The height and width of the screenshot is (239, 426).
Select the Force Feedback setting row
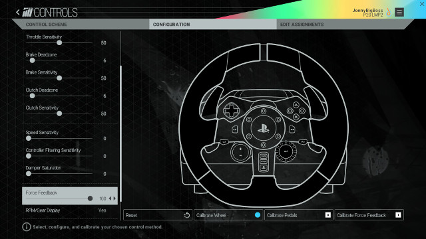70,196
